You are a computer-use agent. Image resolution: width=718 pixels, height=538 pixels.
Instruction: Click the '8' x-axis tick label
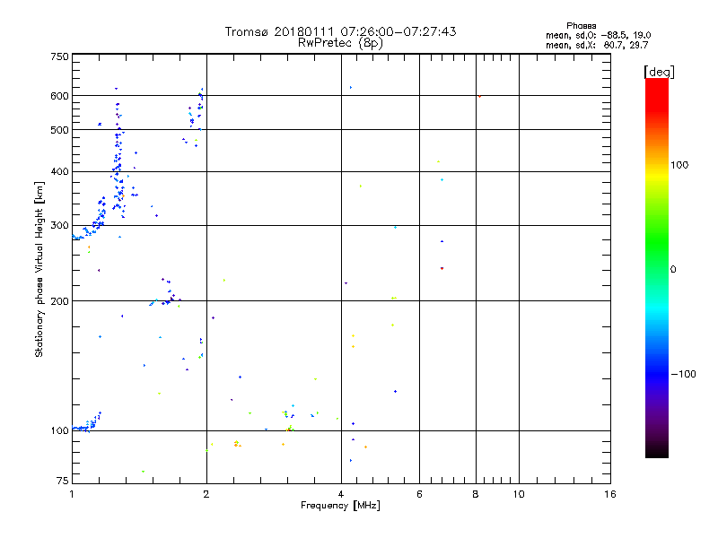[476, 494]
